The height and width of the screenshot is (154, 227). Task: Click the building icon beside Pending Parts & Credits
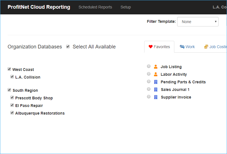156,82
